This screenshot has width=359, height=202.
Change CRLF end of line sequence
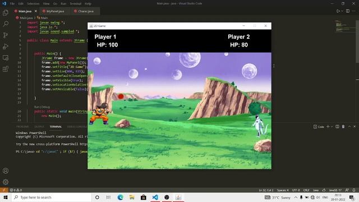click(x=306, y=190)
